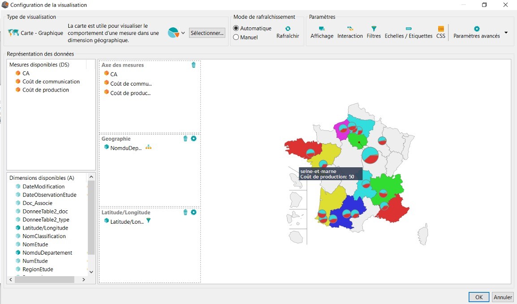Open Echelles / Etiquettes settings
This screenshot has width=517, height=304.
[408, 32]
